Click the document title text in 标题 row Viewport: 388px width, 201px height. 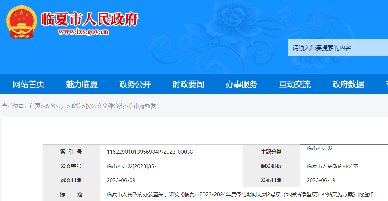(x=240, y=194)
